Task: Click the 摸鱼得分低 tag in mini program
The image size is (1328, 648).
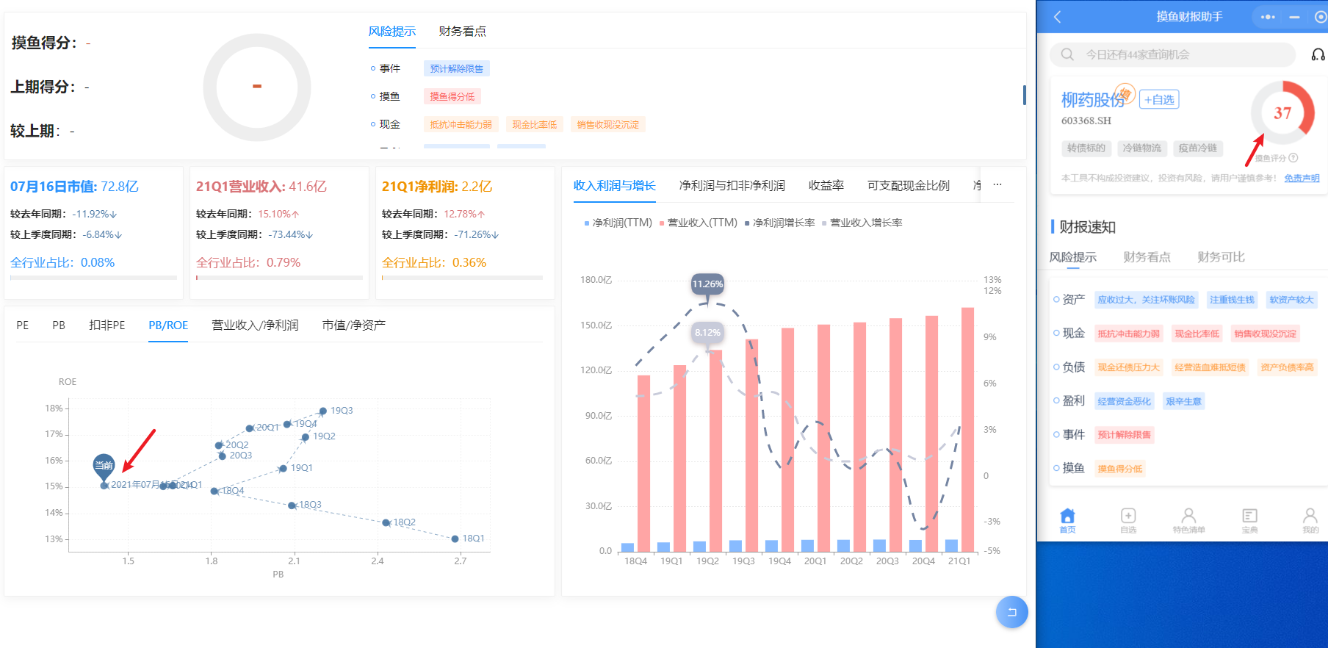Action: pos(1119,469)
